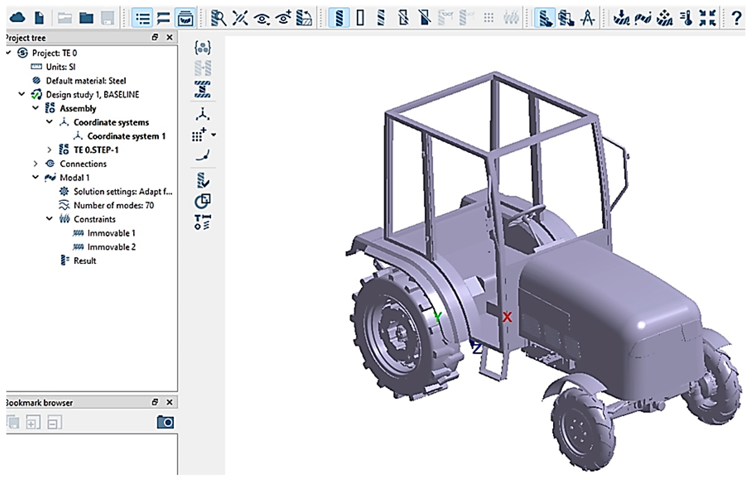Open the Help question mark icon

point(736,18)
